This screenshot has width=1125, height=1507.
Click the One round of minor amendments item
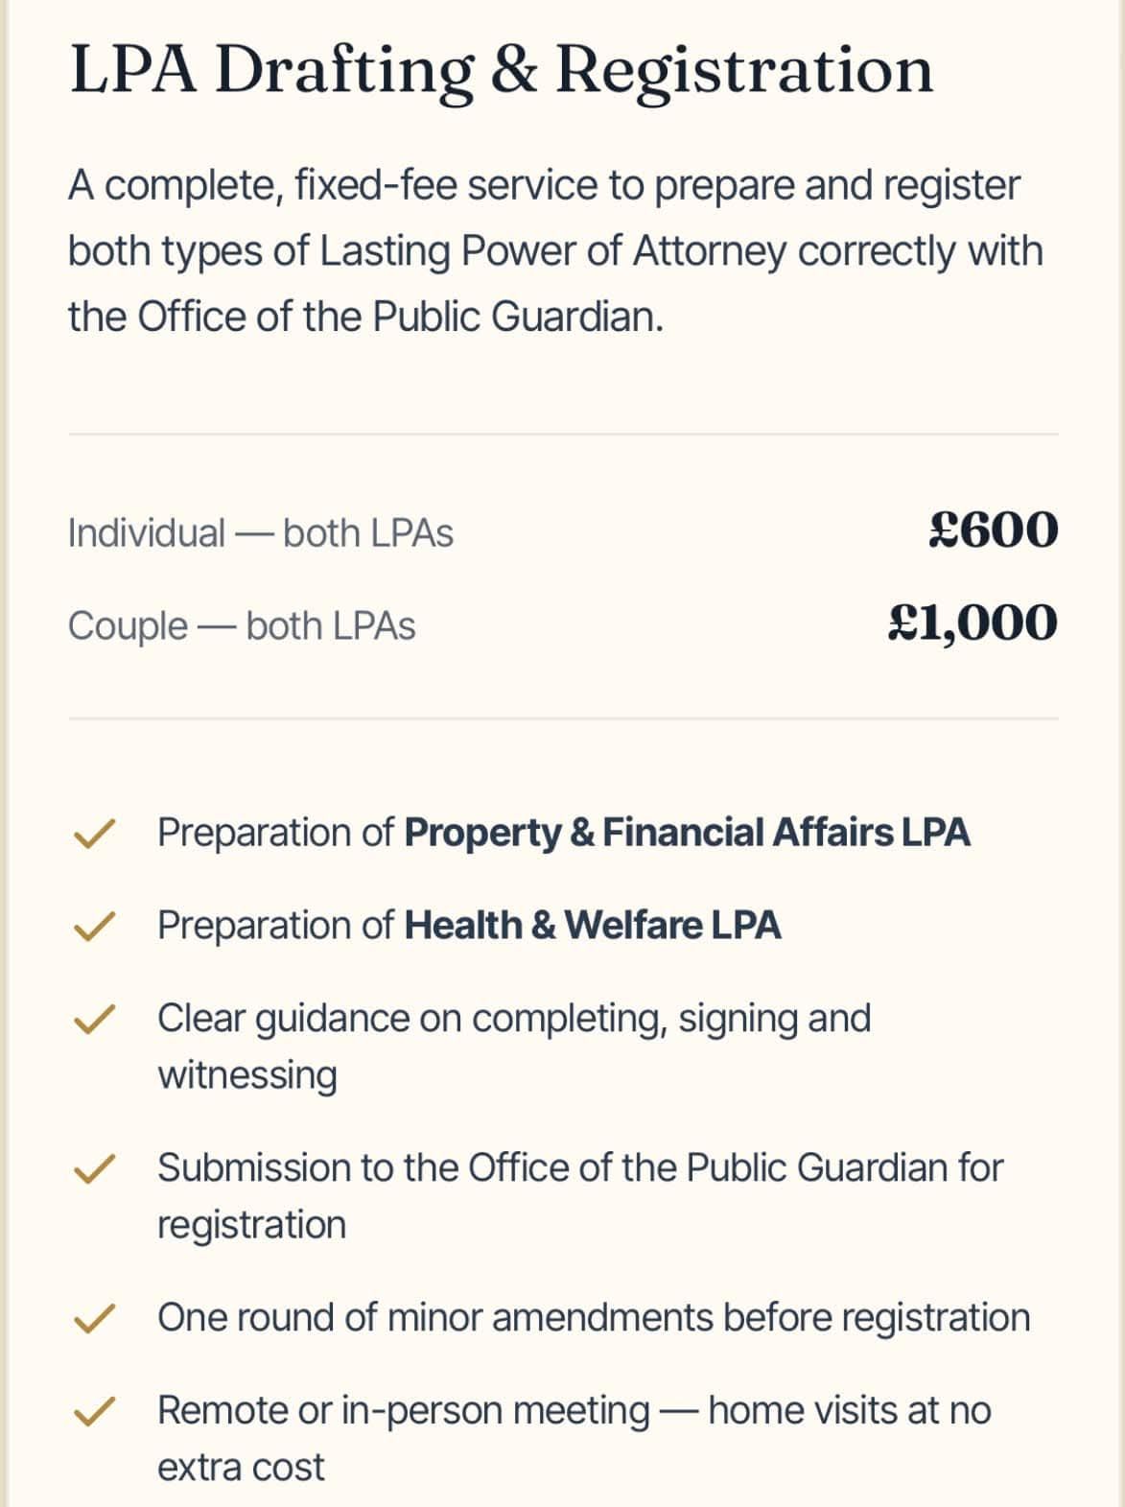click(594, 1318)
